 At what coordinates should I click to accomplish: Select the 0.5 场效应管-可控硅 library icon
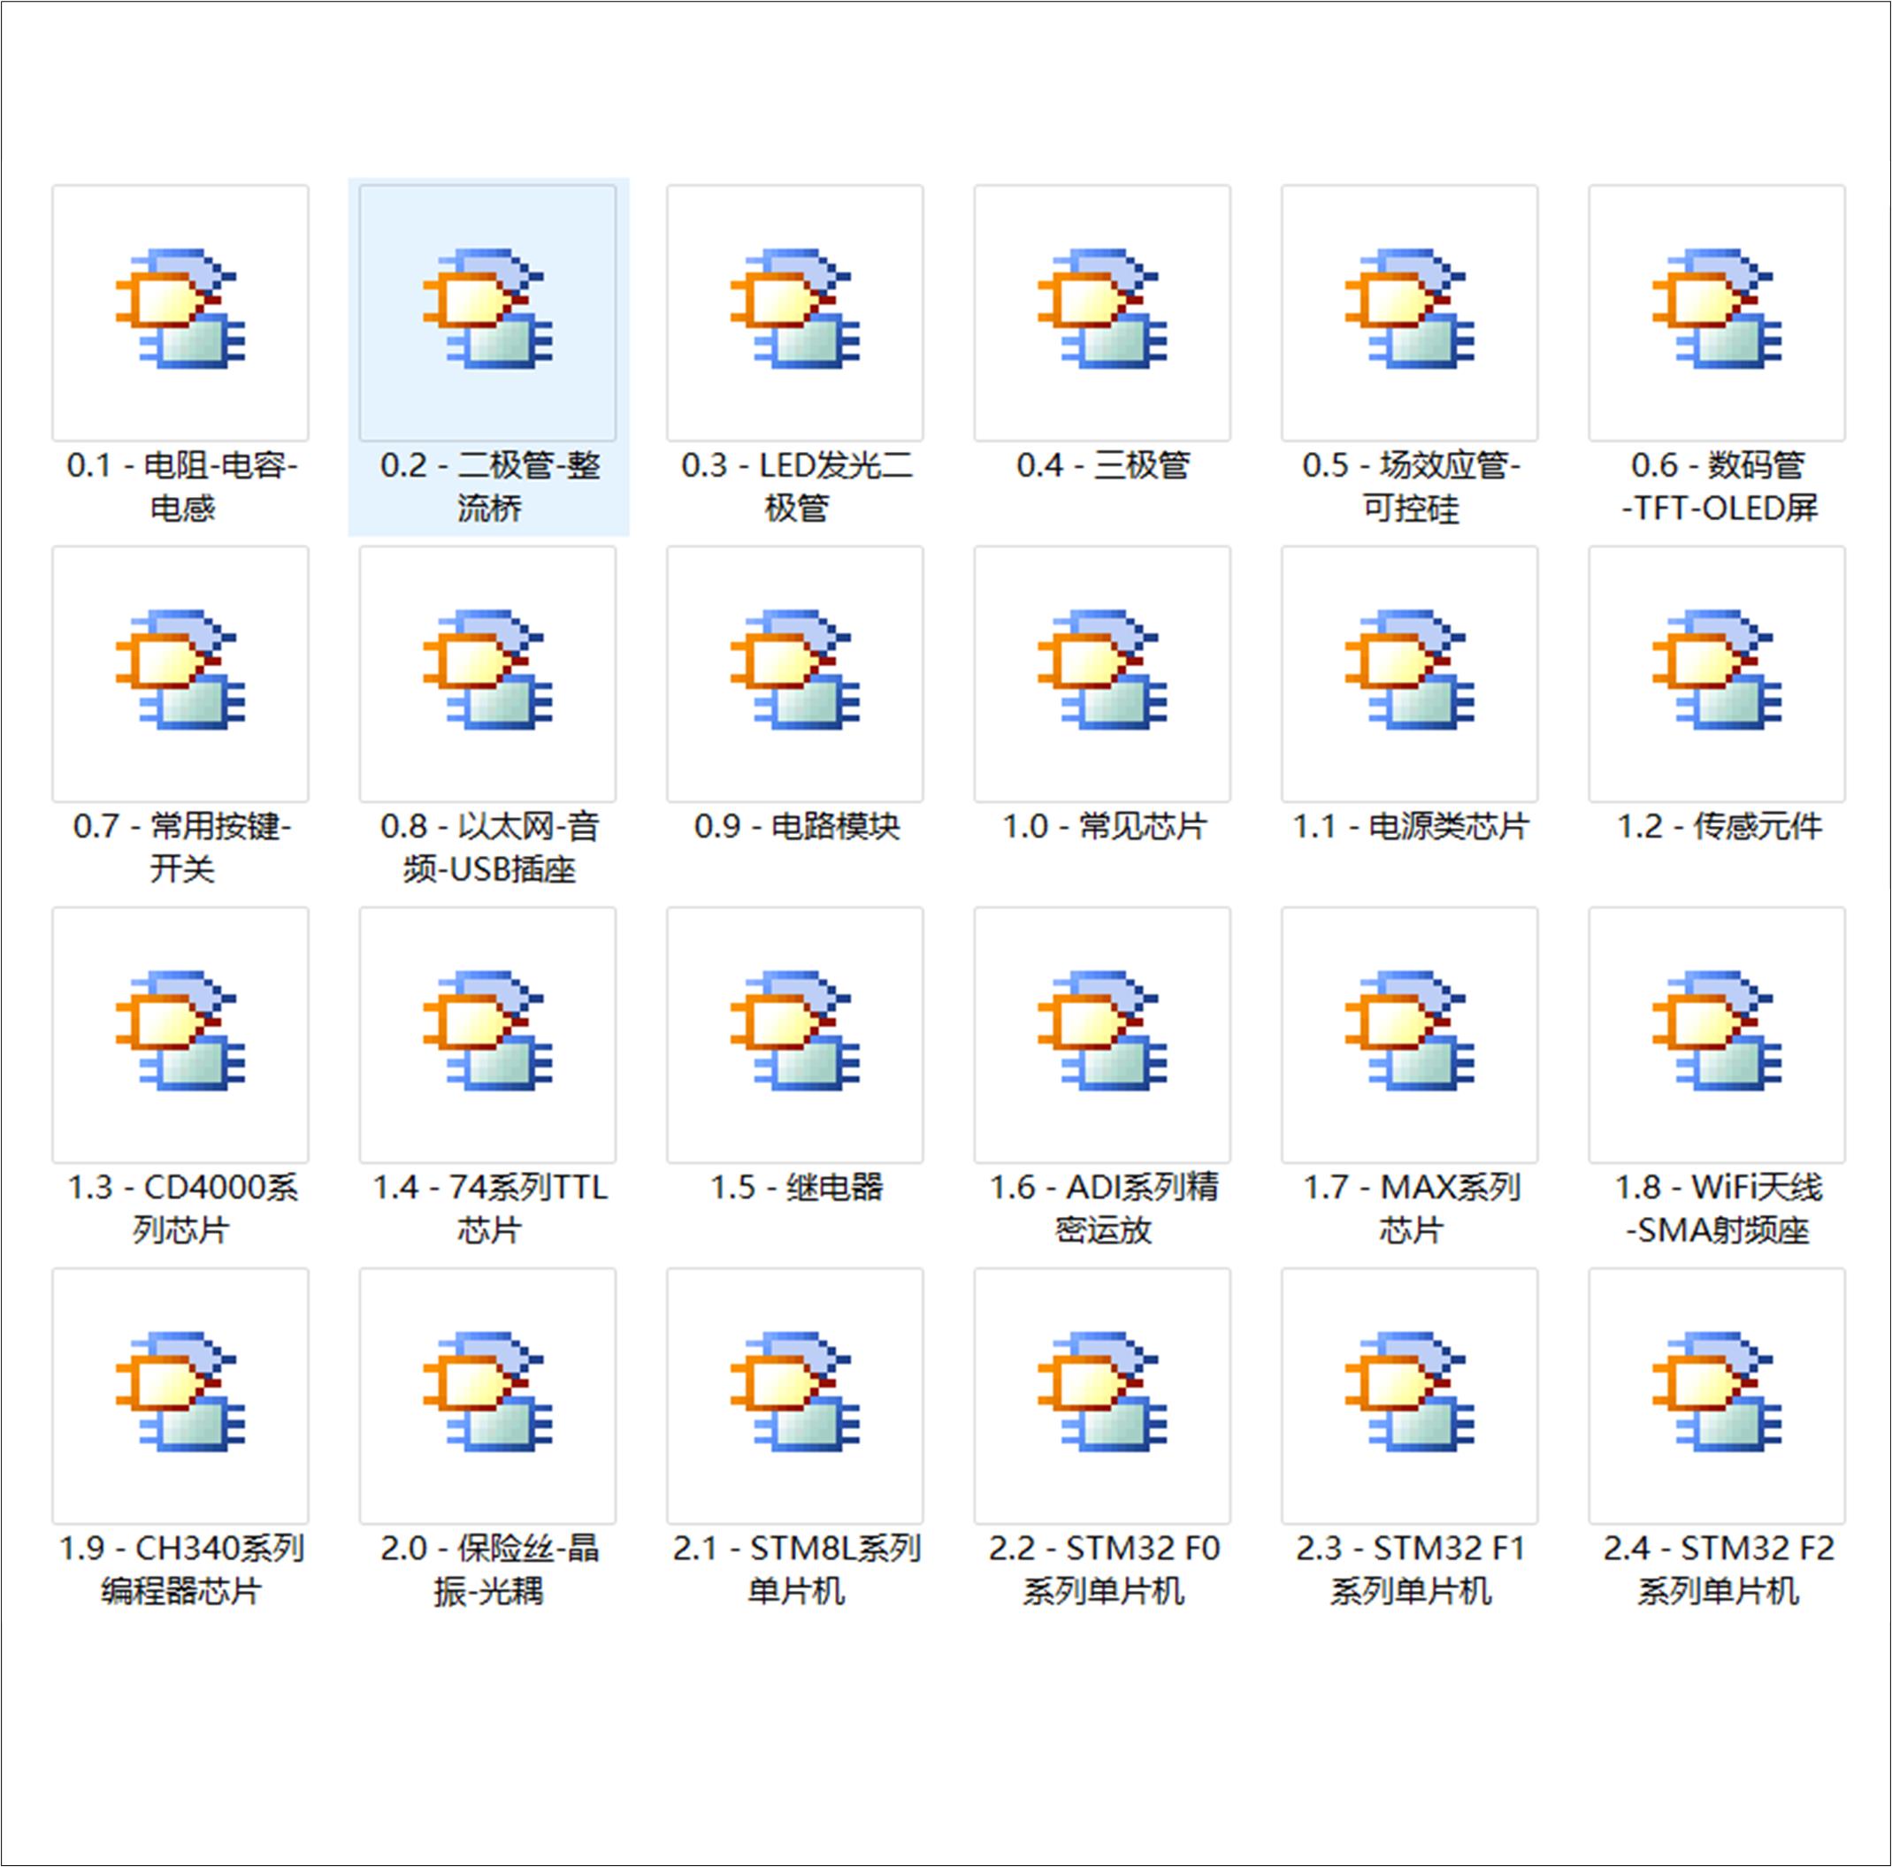tap(1410, 312)
